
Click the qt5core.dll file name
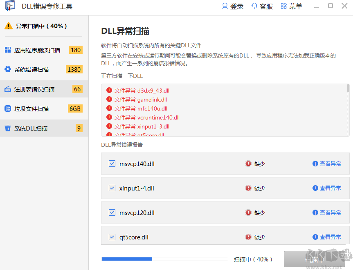pyautogui.click(x=134, y=237)
